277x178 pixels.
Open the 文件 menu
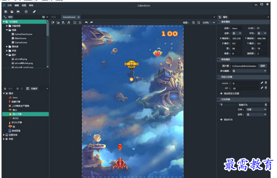pyautogui.click(x=9, y=5)
